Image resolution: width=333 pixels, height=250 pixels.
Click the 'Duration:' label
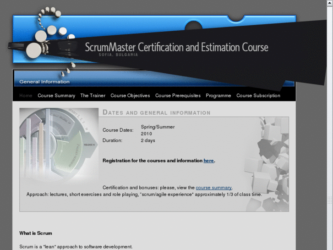[x=112, y=140]
